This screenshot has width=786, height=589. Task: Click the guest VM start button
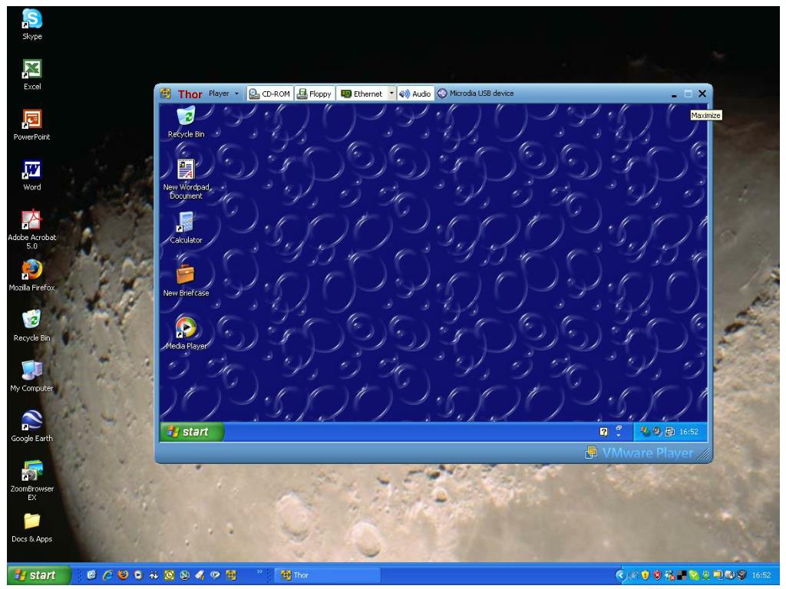[x=192, y=432]
